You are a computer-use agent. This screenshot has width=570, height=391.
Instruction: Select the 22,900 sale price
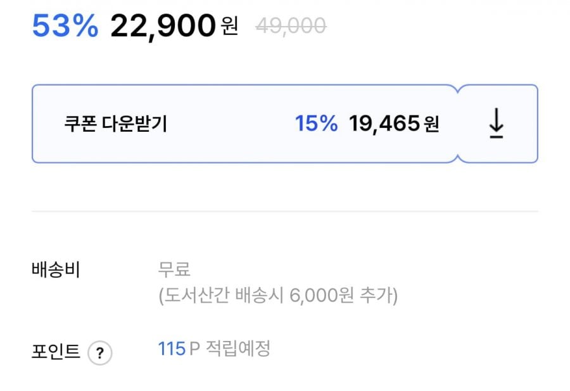pos(163,26)
